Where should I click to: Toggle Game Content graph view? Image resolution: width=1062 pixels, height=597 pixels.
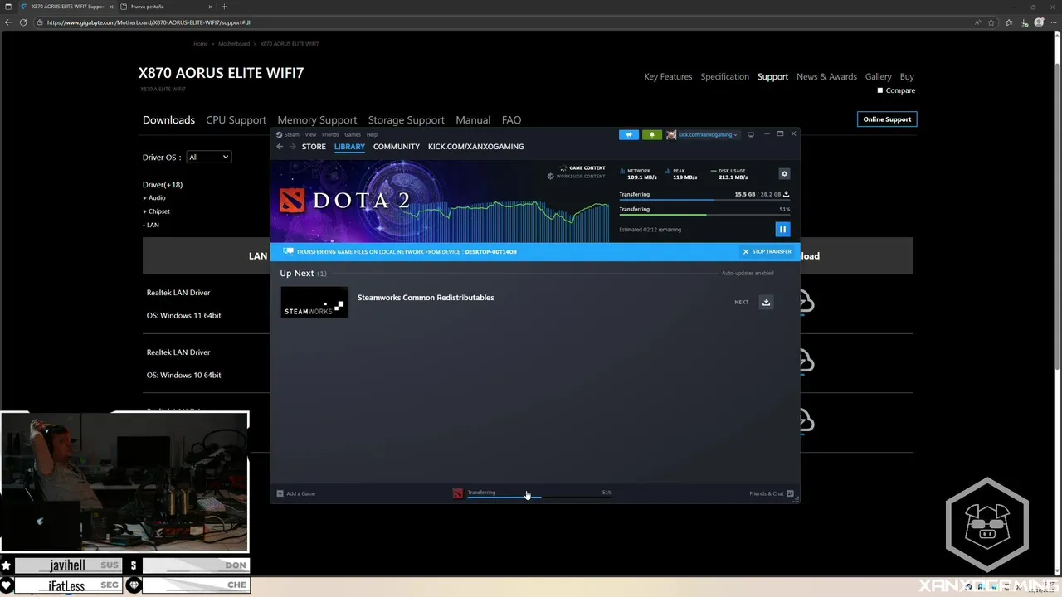coord(582,168)
